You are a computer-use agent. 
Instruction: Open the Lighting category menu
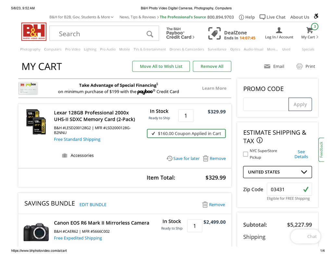click(90, 49)
